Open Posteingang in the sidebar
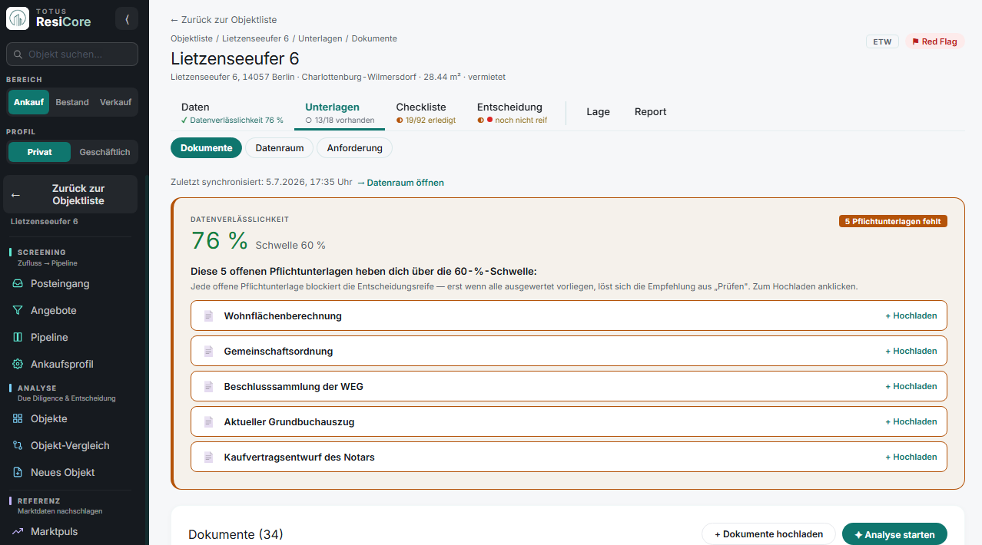This screenshot has height=545, width=982. point(60,283)
